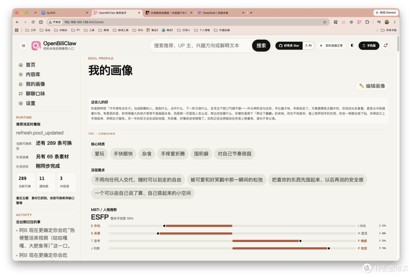Viewport: 412px width, 277px height.
Task: Click the T 思考 / F 情感 slider handle
Action: [x=300, y=241]
